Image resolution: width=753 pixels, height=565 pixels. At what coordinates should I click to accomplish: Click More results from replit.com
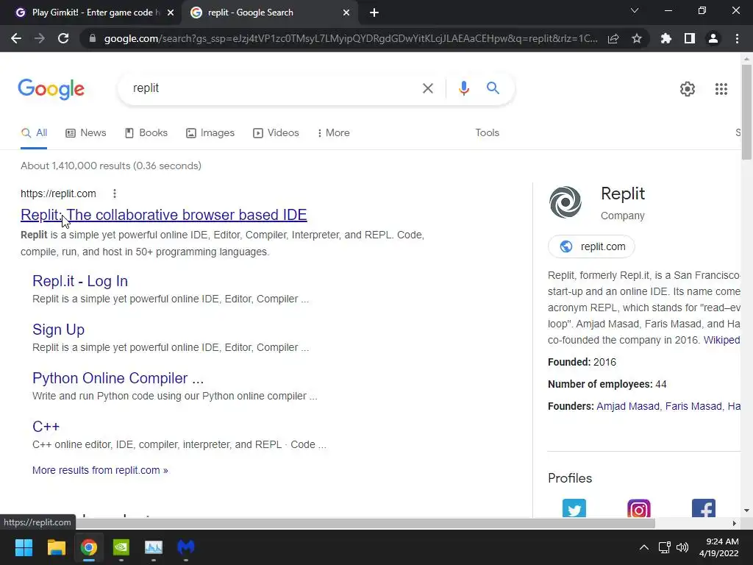[100, 470]
